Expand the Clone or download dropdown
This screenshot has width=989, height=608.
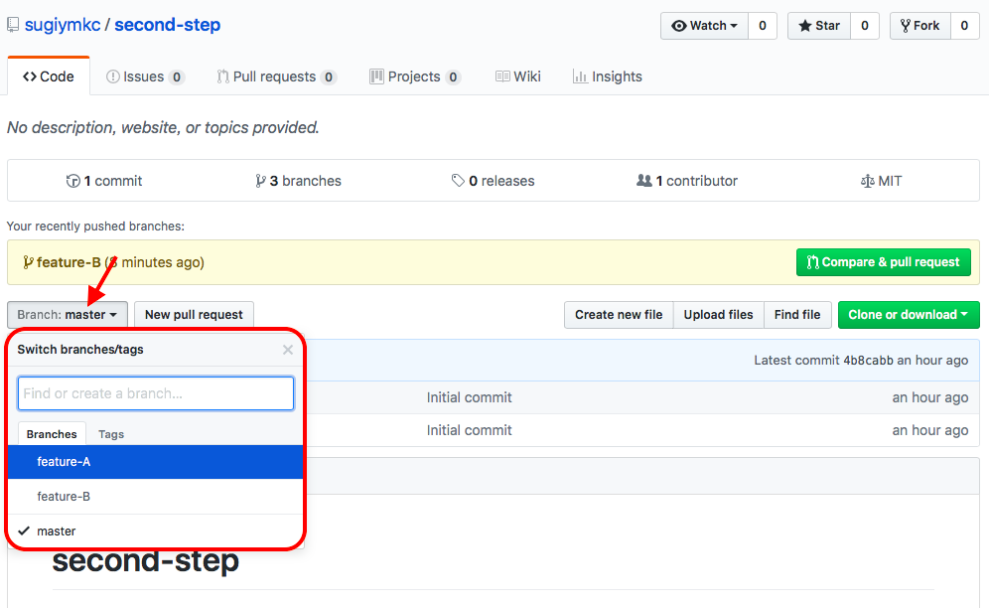click(x=908, y=315)
